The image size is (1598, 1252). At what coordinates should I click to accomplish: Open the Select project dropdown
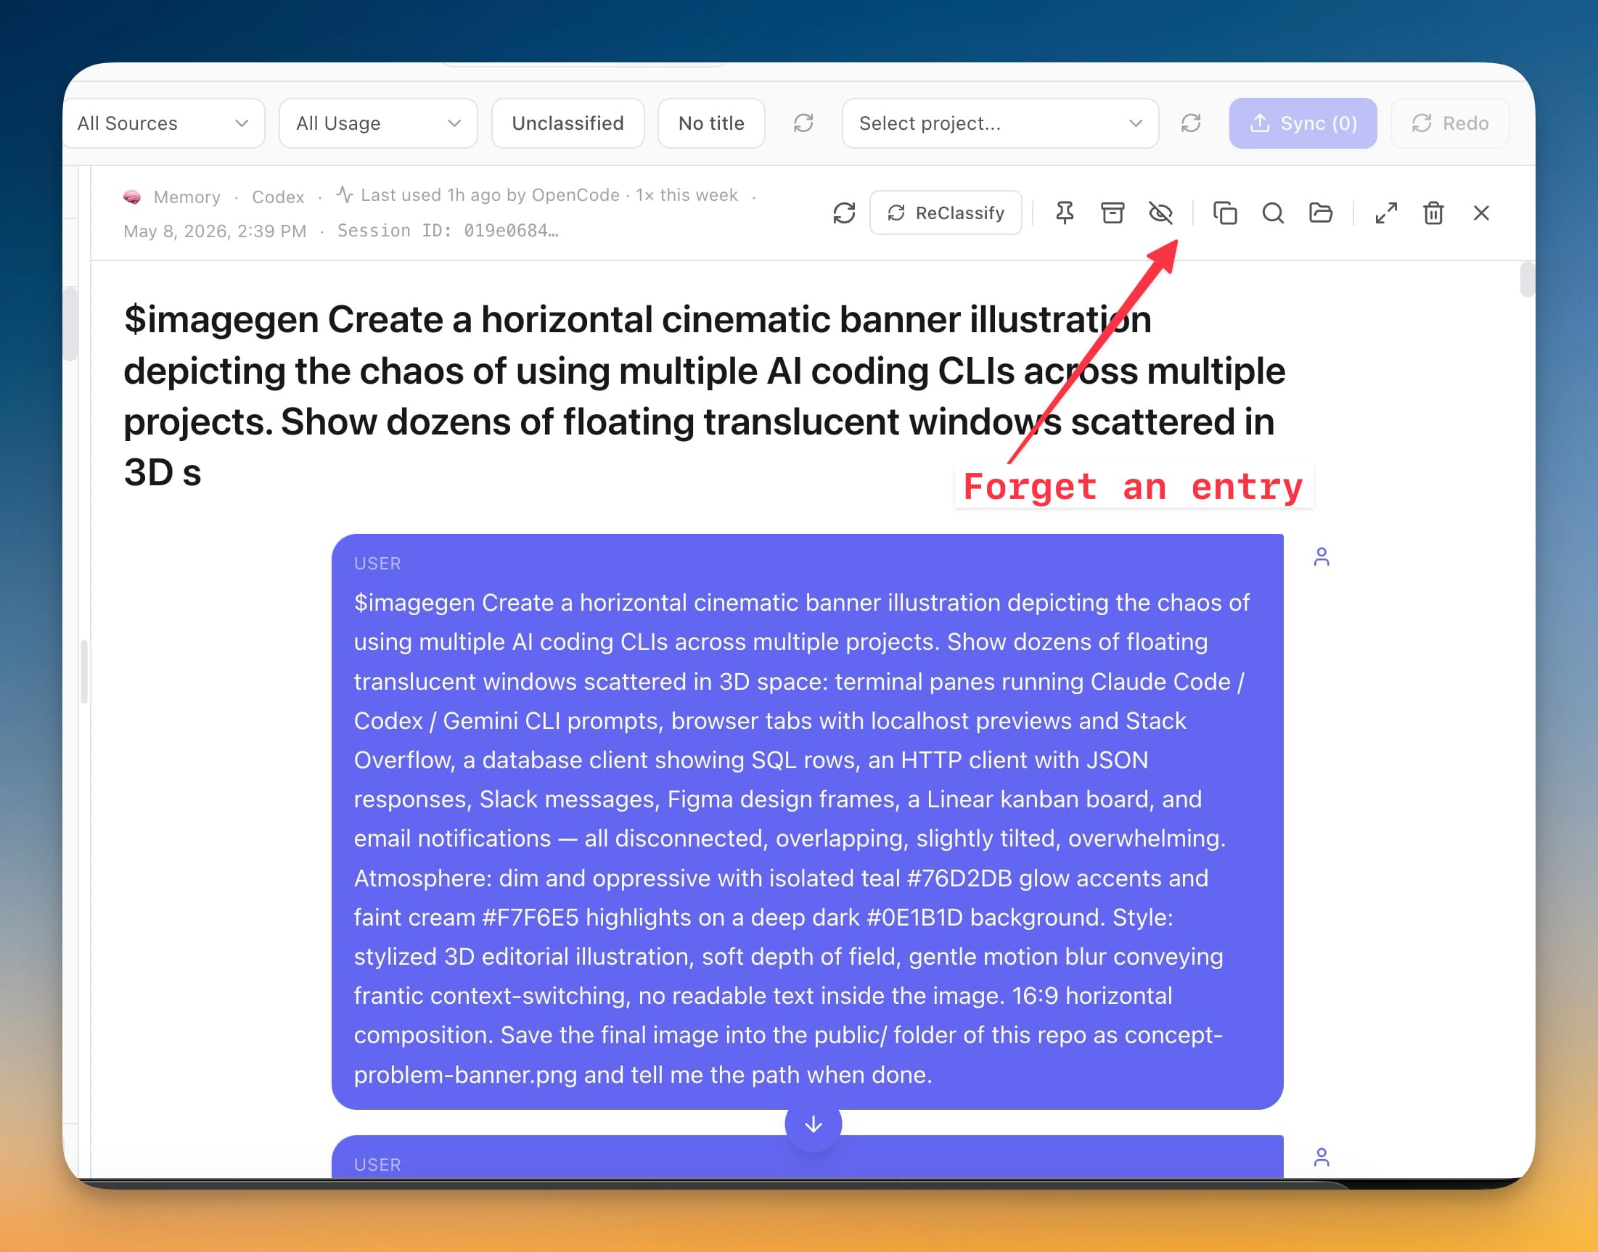(x=999, y=123)
